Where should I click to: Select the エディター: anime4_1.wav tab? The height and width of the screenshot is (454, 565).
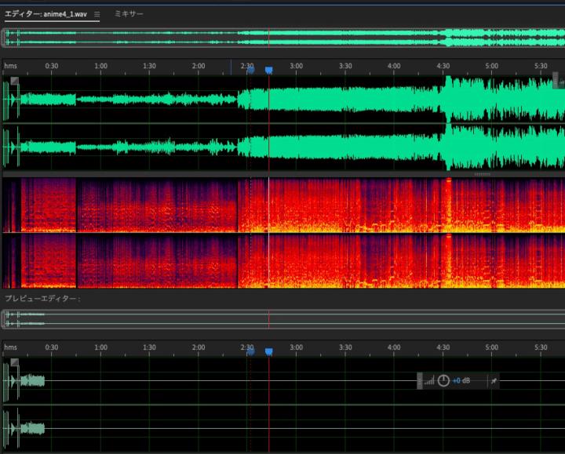coord(46,14)
